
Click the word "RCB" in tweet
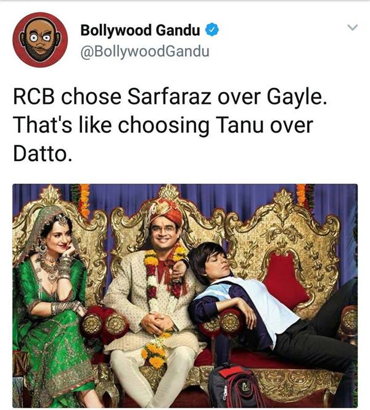pyautogui.click(x=34, y=96)
